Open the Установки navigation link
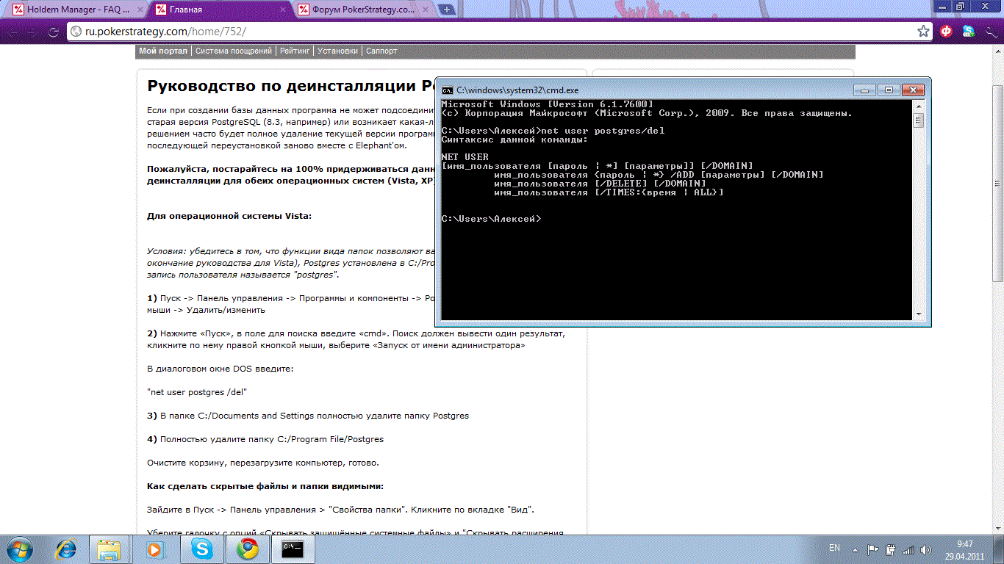 pyautogui.click(x=338, y=51)
